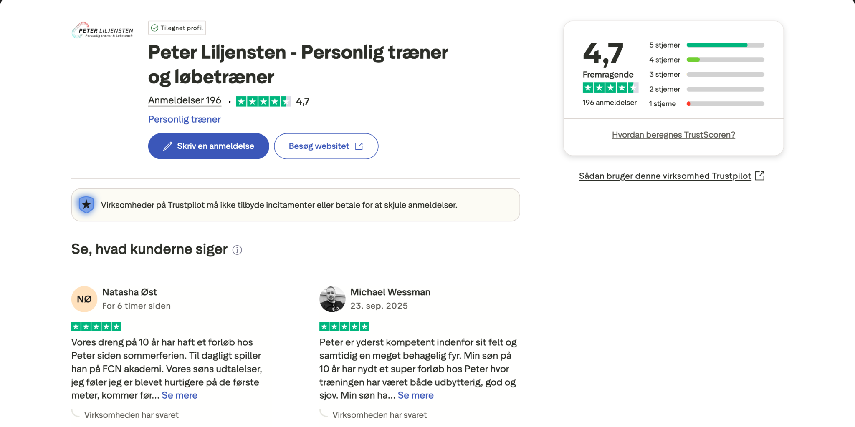Viewport: 855px width, 427px height.
Task: Open the 'Personlig træner' category
Action: [184, 119]
